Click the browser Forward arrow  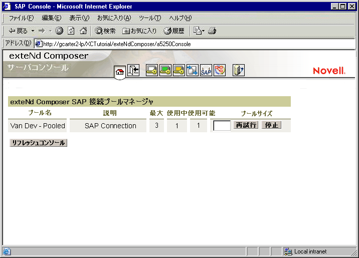(42, 31)
